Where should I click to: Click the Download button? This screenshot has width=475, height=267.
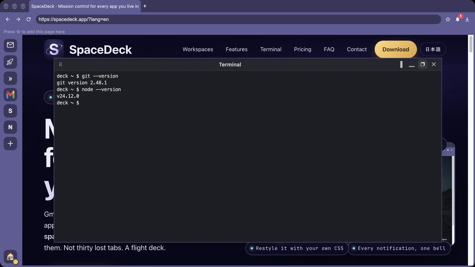396,49
